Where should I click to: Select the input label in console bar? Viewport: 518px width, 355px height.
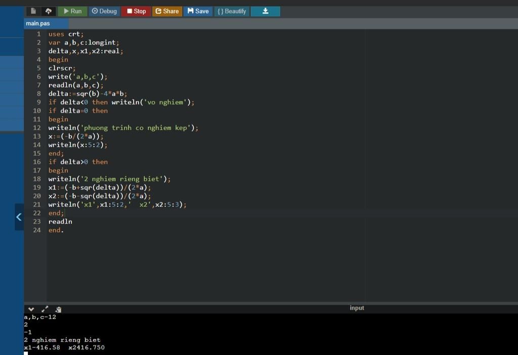tap(357, 308)
